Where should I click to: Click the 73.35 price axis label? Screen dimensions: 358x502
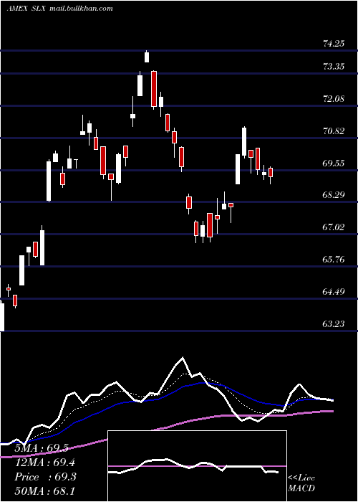(334, 67)
